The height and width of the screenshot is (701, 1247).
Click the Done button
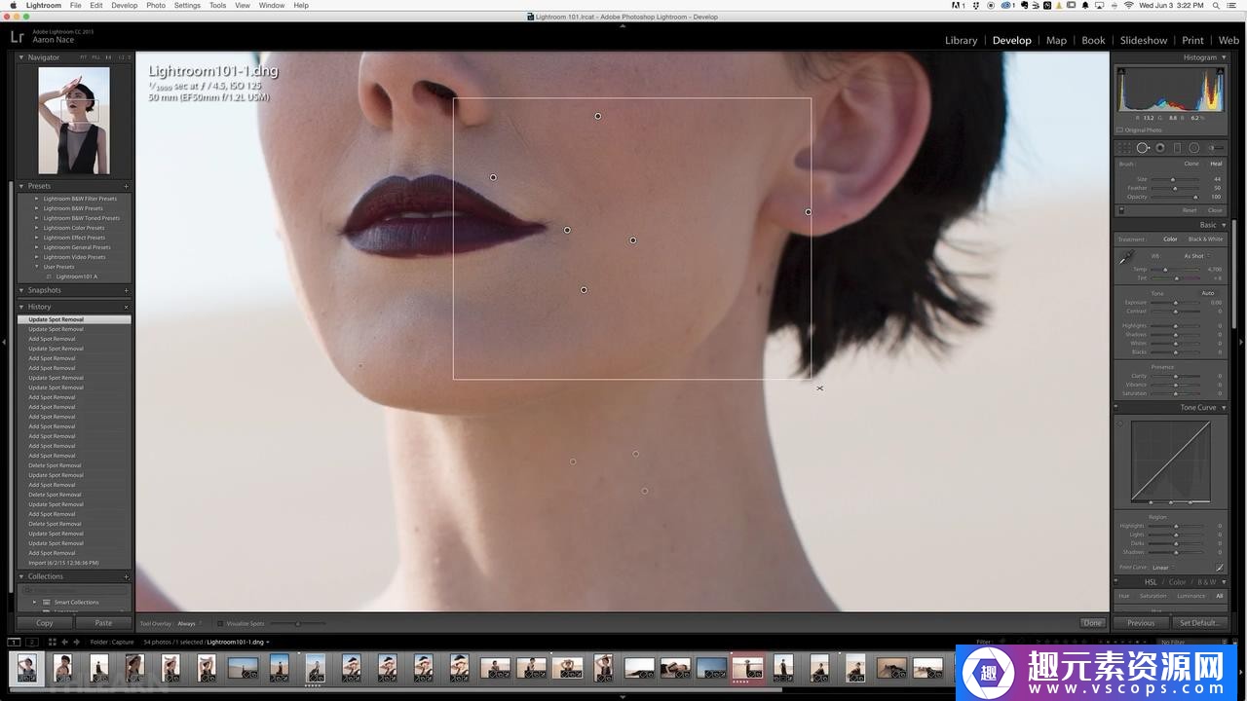pyautogui.click(x=1092, y=623)
